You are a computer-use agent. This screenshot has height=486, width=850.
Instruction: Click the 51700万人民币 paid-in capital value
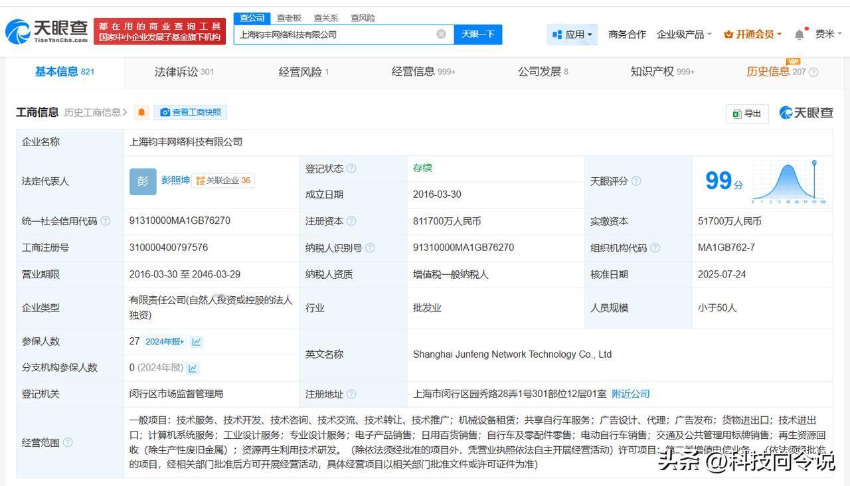(730, 221)
